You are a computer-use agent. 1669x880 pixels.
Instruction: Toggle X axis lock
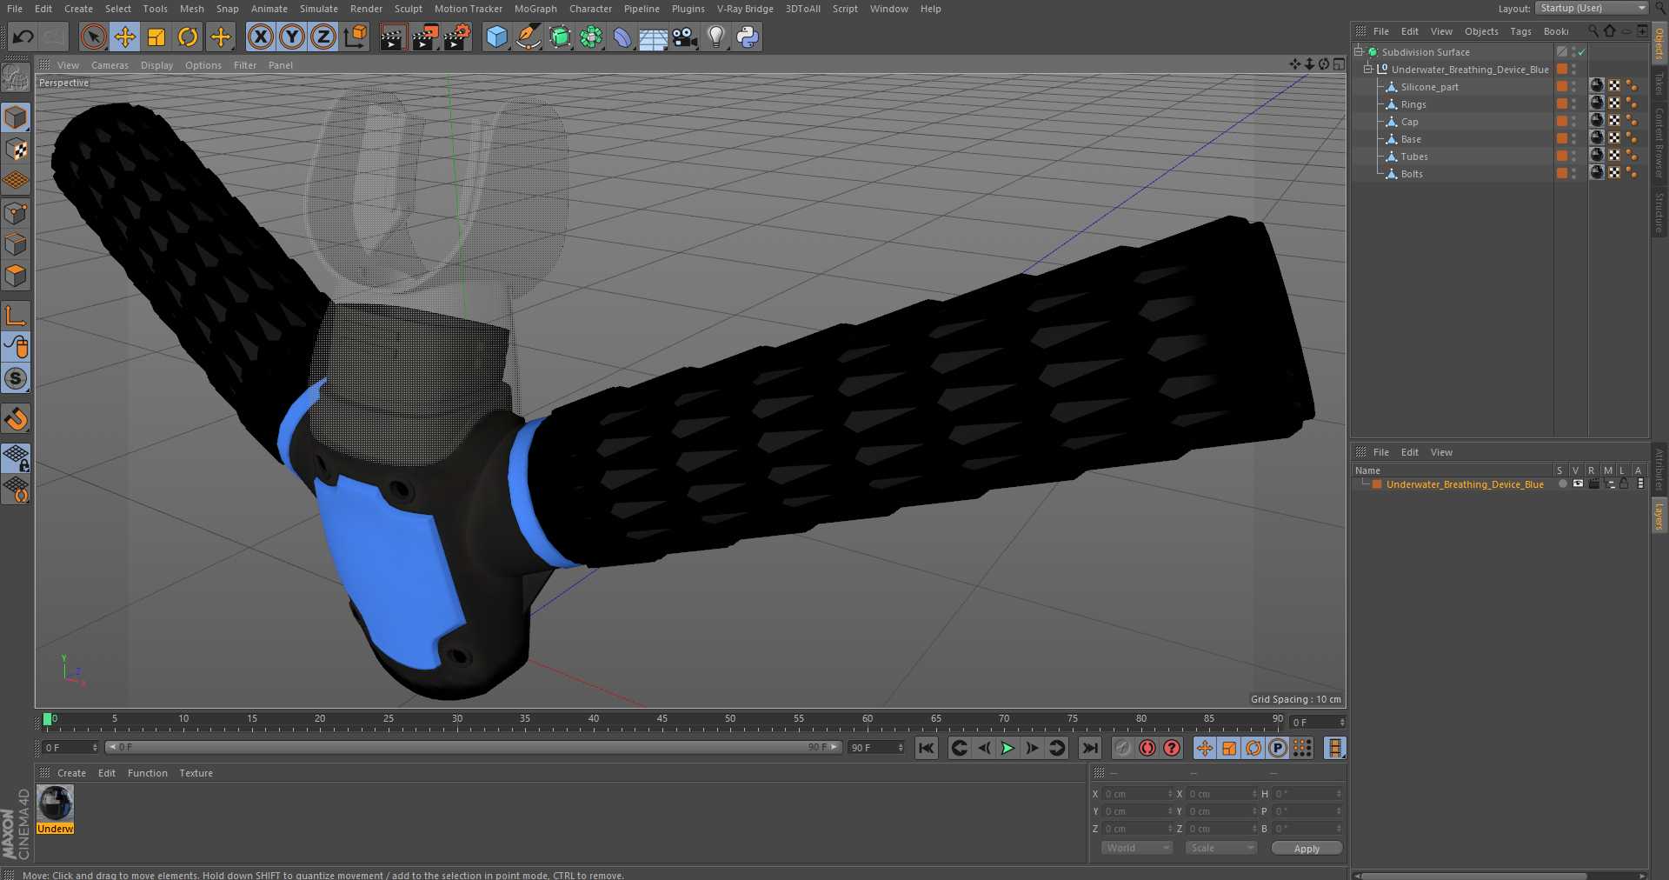260,37
